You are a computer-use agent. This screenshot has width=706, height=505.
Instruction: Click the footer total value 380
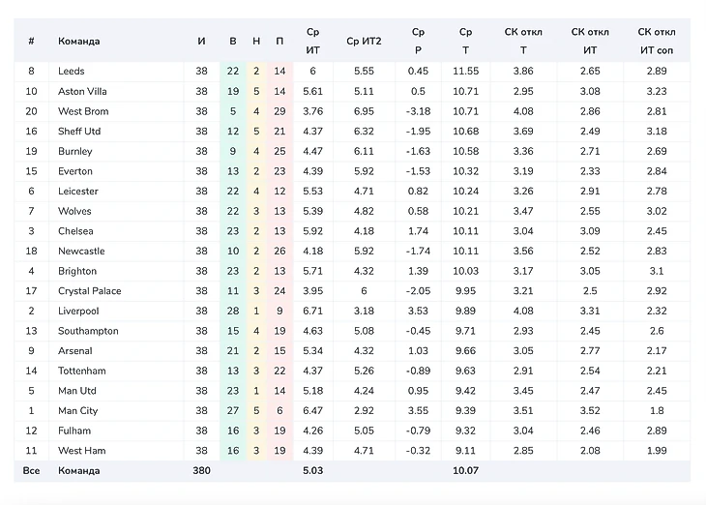(201, 471)
